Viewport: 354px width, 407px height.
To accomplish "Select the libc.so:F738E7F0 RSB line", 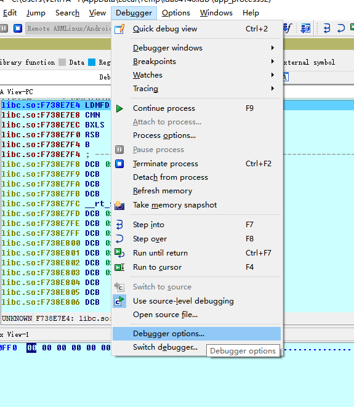I will (55, 135).
